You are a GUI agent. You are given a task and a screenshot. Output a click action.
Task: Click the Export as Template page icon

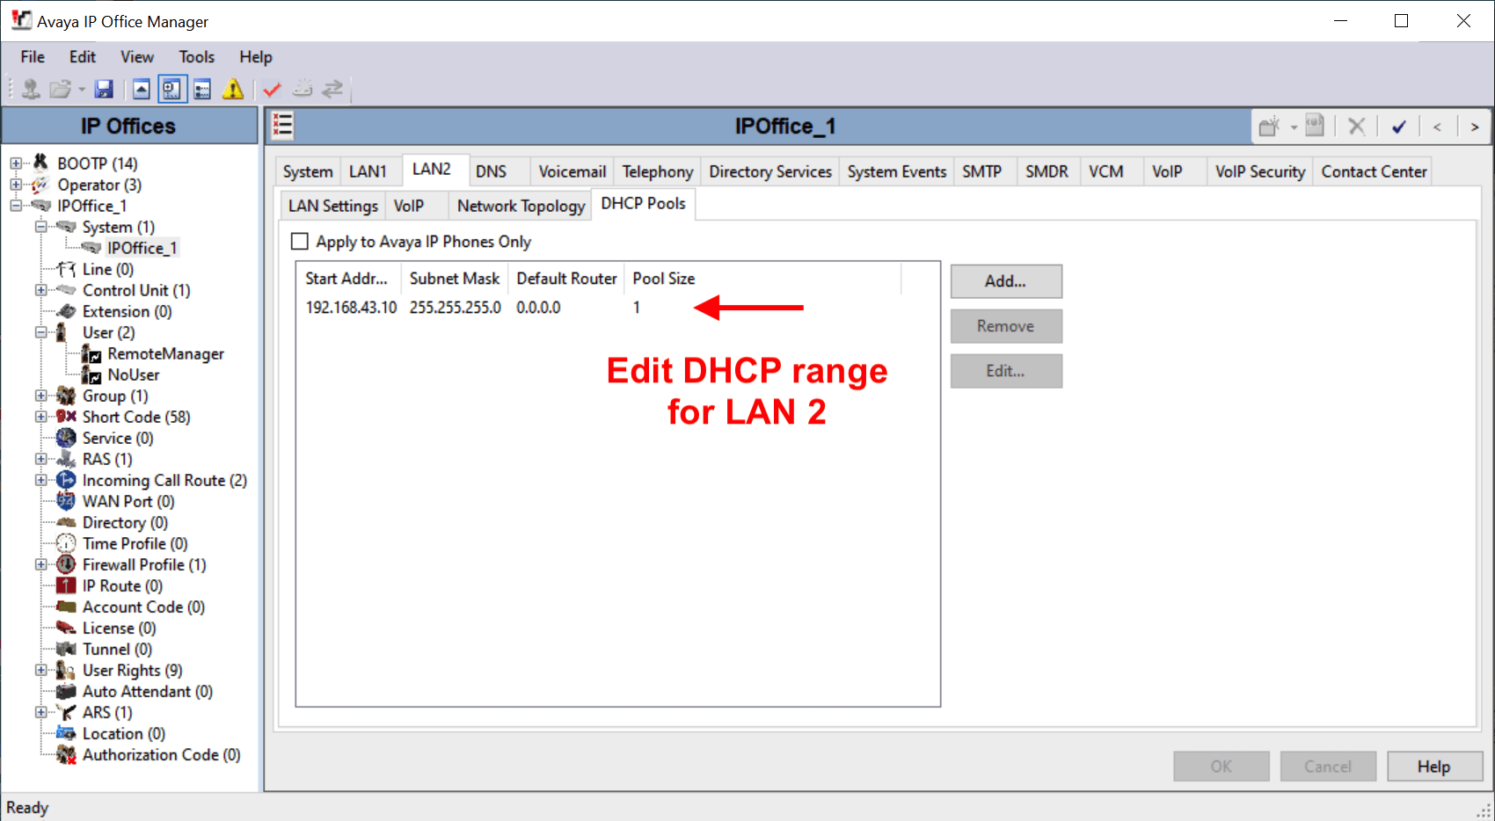click(x=1315, y=126)
